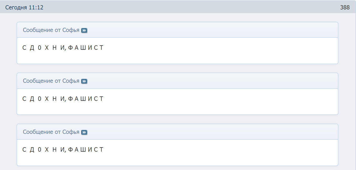This screenshot has height=170, width=356.
Task: Click blank white space below the third quote's text
Action: point(158,160)
